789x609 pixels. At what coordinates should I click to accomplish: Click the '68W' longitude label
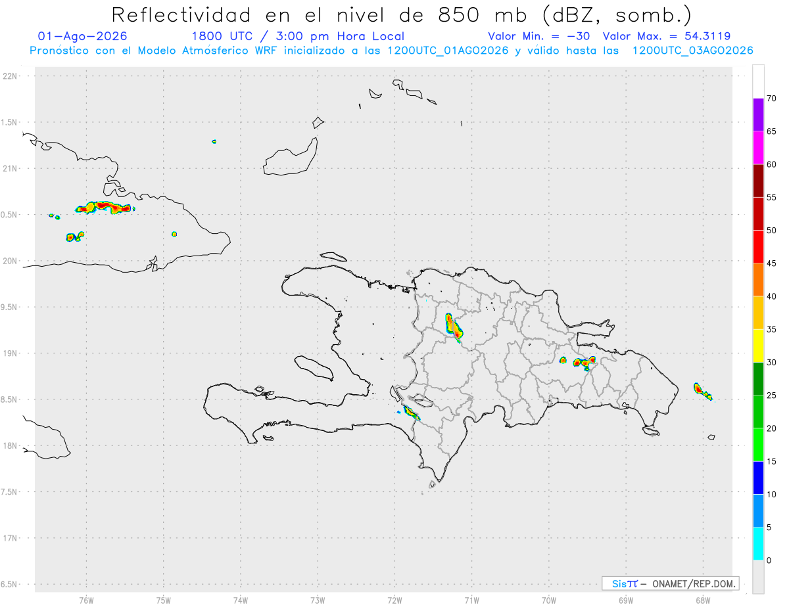click(x=702, y=600)
